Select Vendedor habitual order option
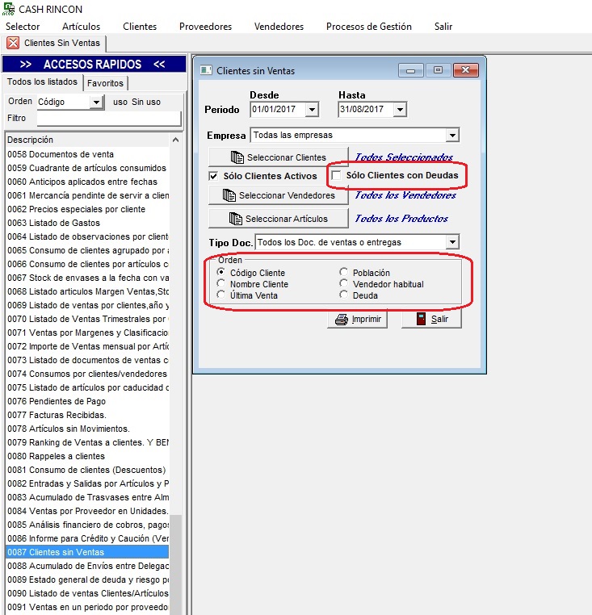 (343, 283)
